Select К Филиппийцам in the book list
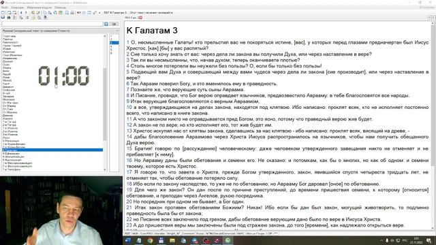The height and width of the screenshot is (245, 436). pyautogui.click(x=14, y=157)
